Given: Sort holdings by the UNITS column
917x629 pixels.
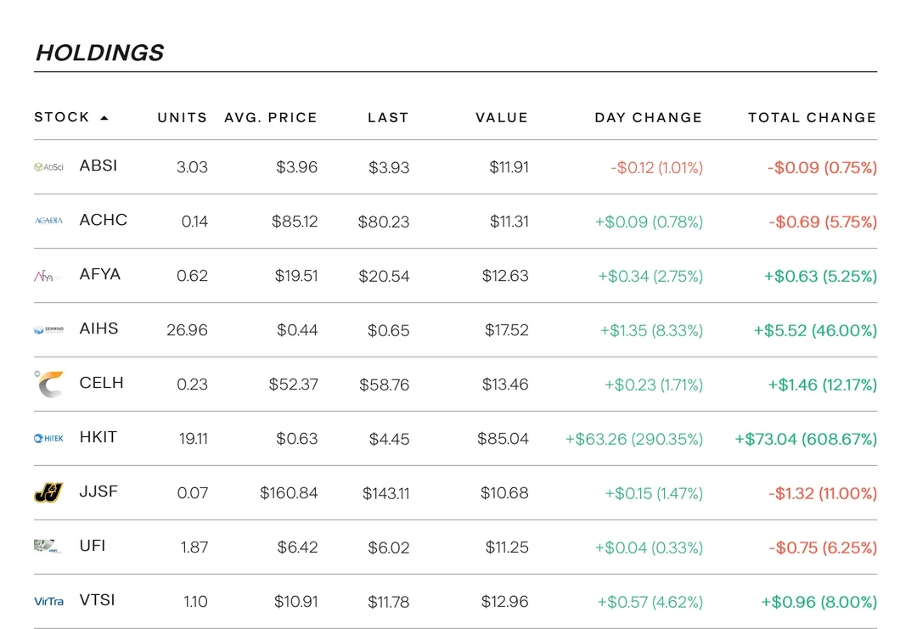Looking at the screenshot, I should tap(182, 118).
